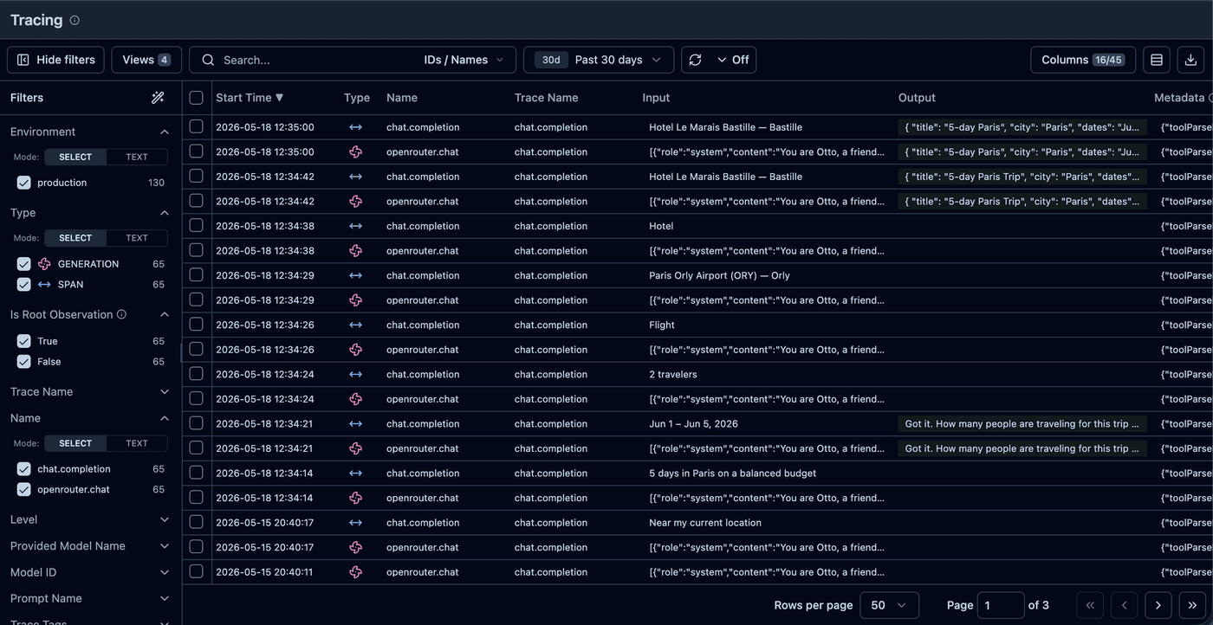Click the SPAN type icon in filters

pyautogui.click(x=44, y=284)
